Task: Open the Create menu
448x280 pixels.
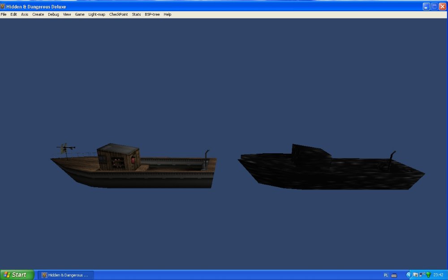Action: [38, 14]
